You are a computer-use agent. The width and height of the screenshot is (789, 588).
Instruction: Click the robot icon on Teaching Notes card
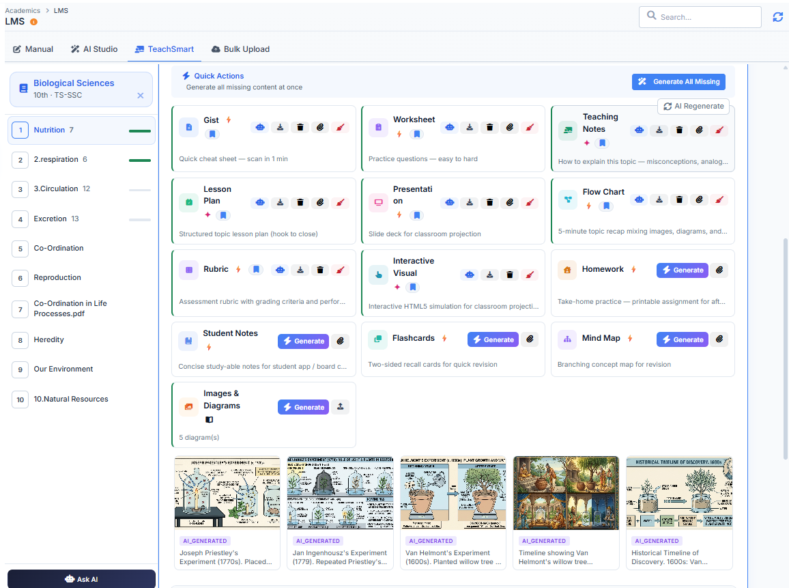639,130
